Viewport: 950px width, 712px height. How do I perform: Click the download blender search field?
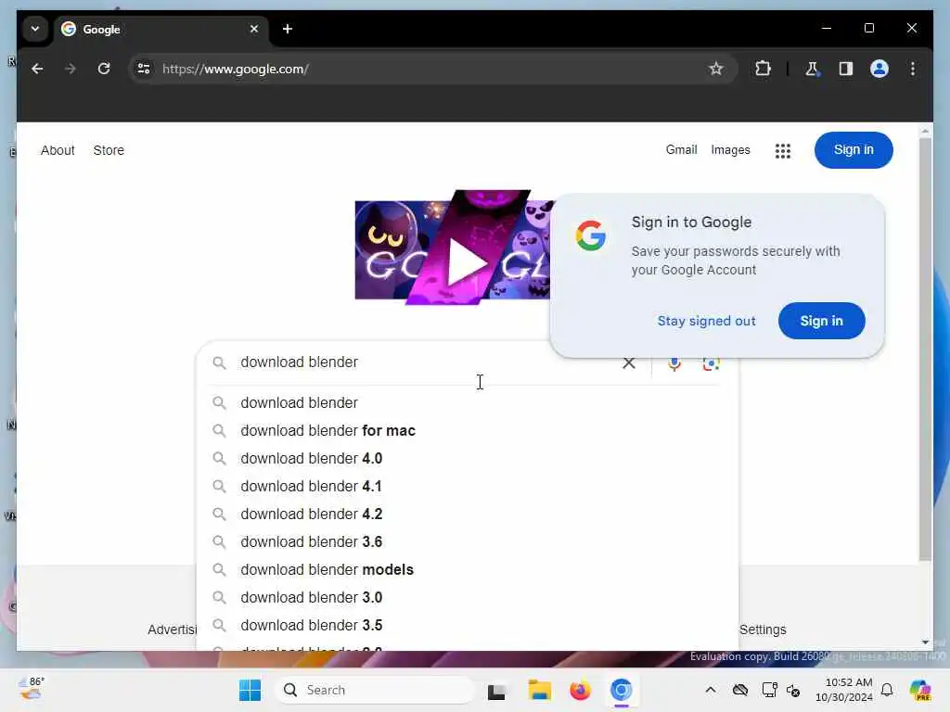pyautogui.click(x=424, y=362)
